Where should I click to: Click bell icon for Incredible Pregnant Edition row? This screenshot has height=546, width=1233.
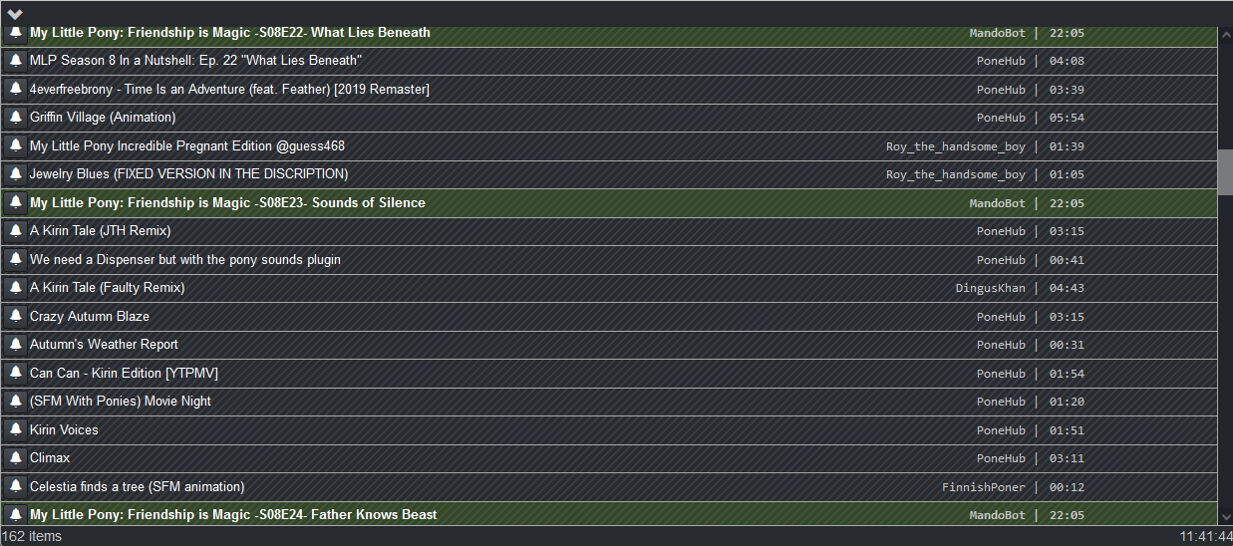(16, 145)
